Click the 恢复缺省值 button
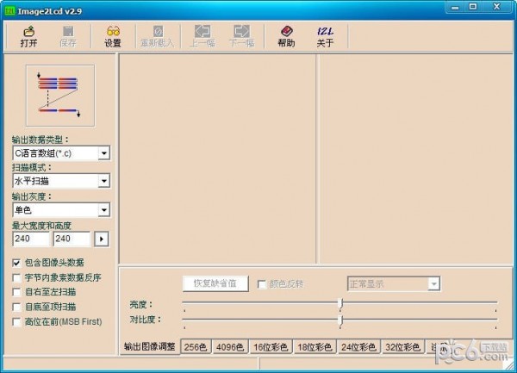This screenshot has height=373, width=517. [215, 283]
